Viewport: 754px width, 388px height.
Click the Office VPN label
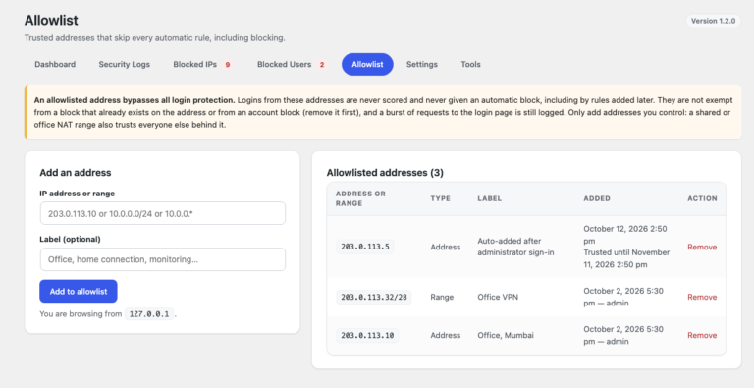click(498, 297)
